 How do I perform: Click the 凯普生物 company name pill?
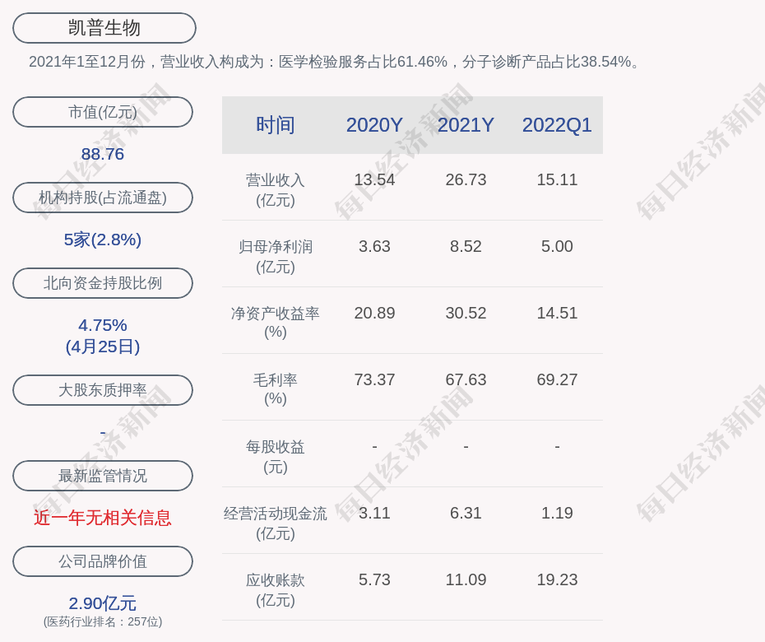coord(104,28)
